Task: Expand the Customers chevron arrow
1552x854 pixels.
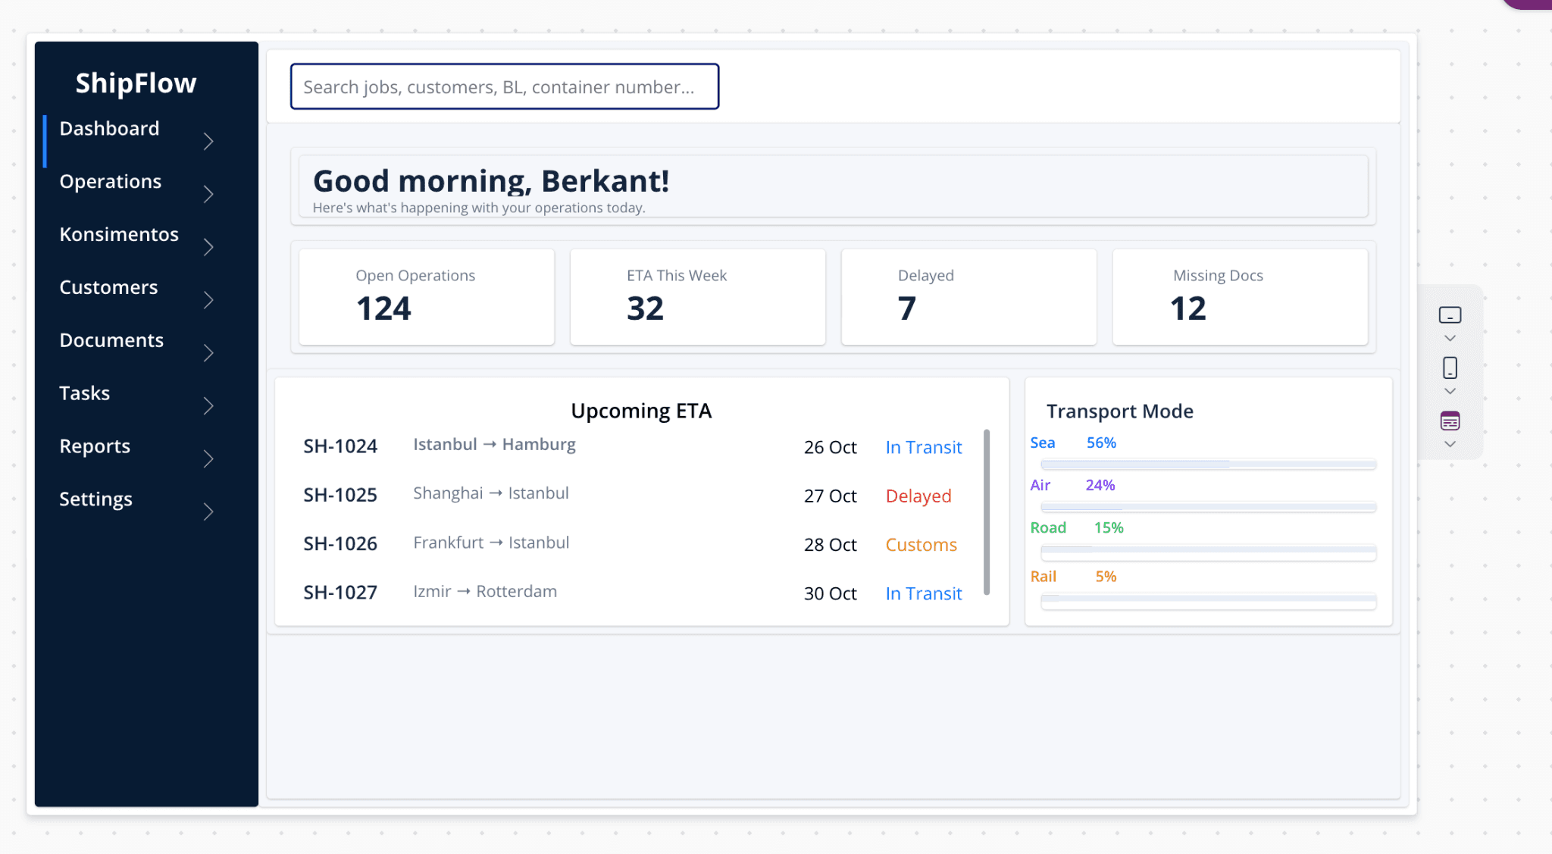Action: coord(208,300)
